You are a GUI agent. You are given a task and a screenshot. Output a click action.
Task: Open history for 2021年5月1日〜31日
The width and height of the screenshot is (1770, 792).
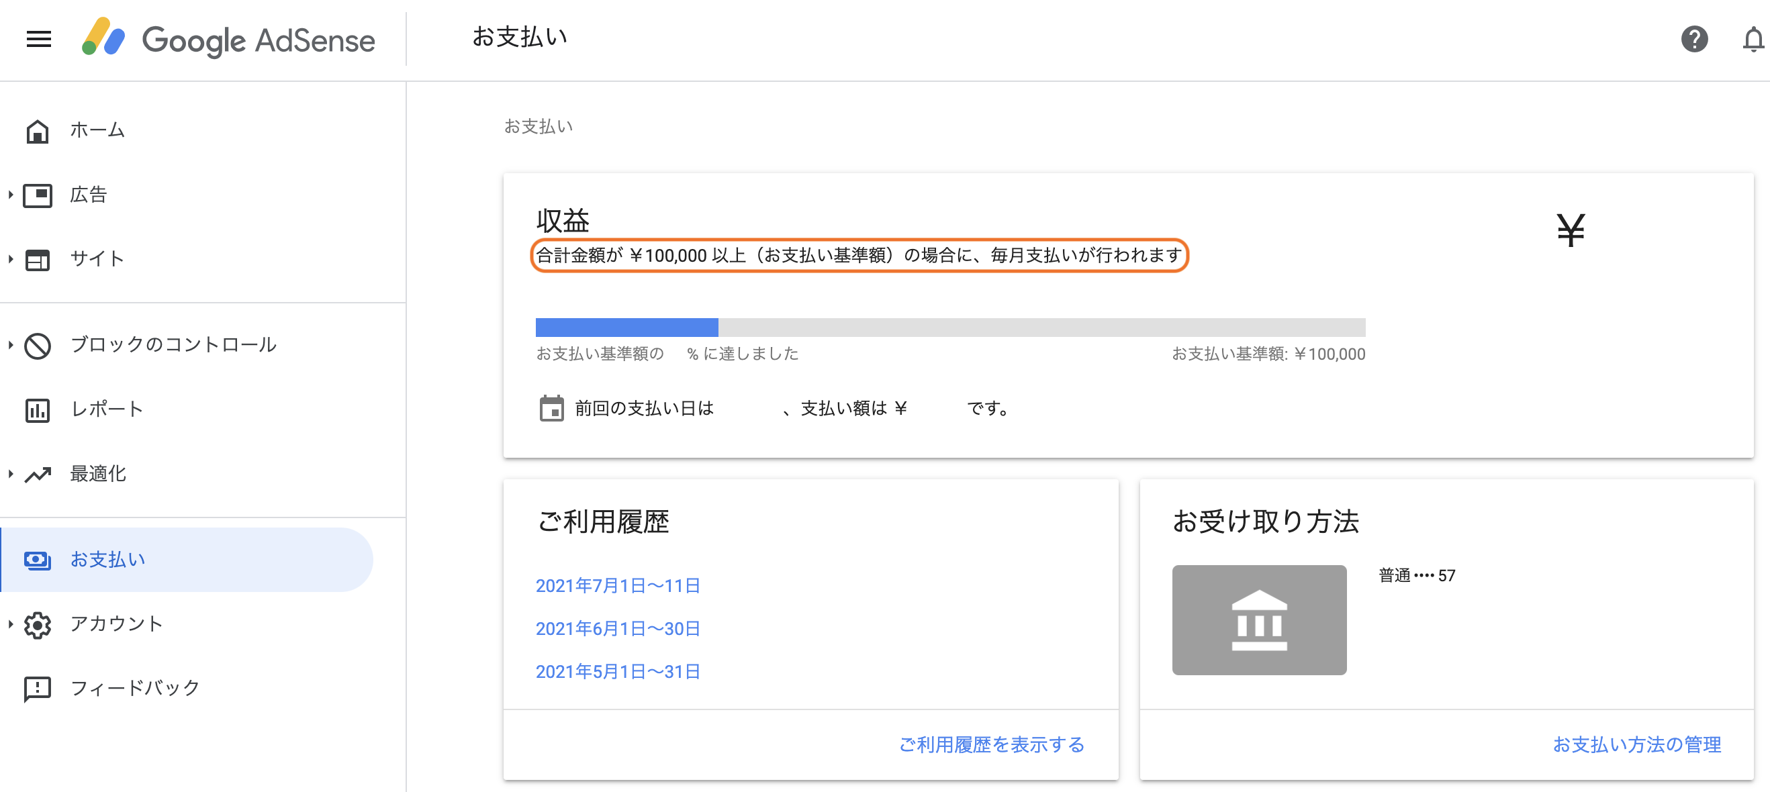(x=618, y=671)
